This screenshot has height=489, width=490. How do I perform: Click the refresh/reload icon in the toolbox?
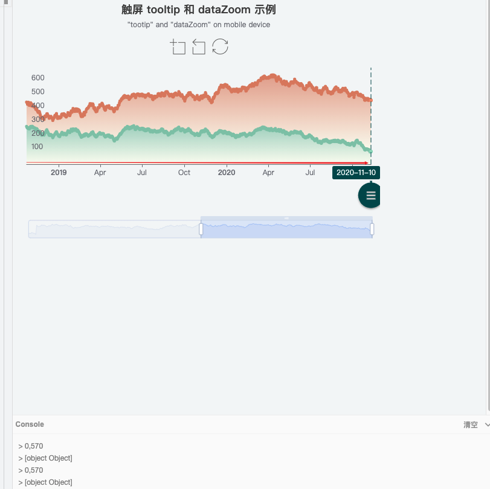pyautogui.click(x=221, y=46)
